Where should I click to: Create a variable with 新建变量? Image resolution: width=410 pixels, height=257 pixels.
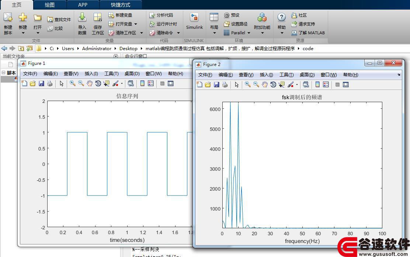click(120, 15)
